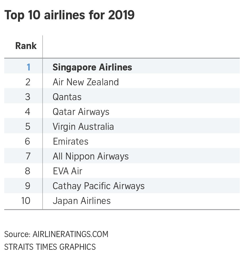
Task: Select EVA Air in the ranking
Action: (x=68, y=171)
